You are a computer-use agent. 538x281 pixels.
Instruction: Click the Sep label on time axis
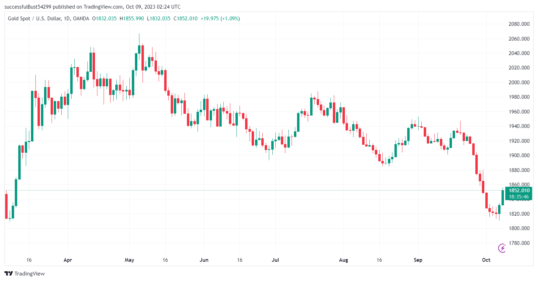pos(418,260)
